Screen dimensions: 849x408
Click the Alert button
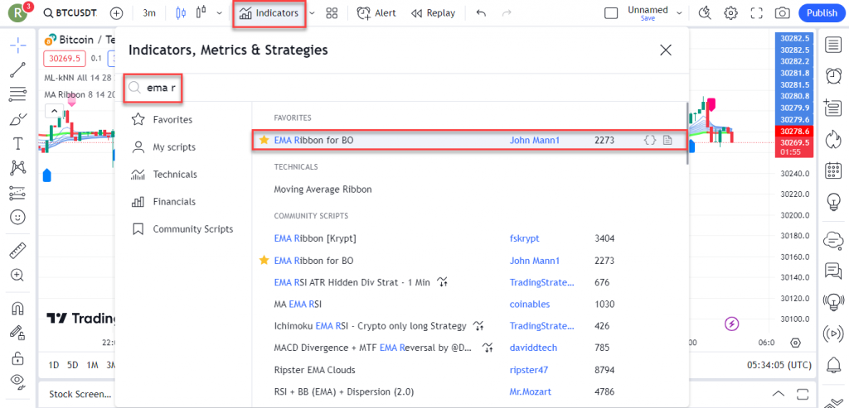coord(376,13)
